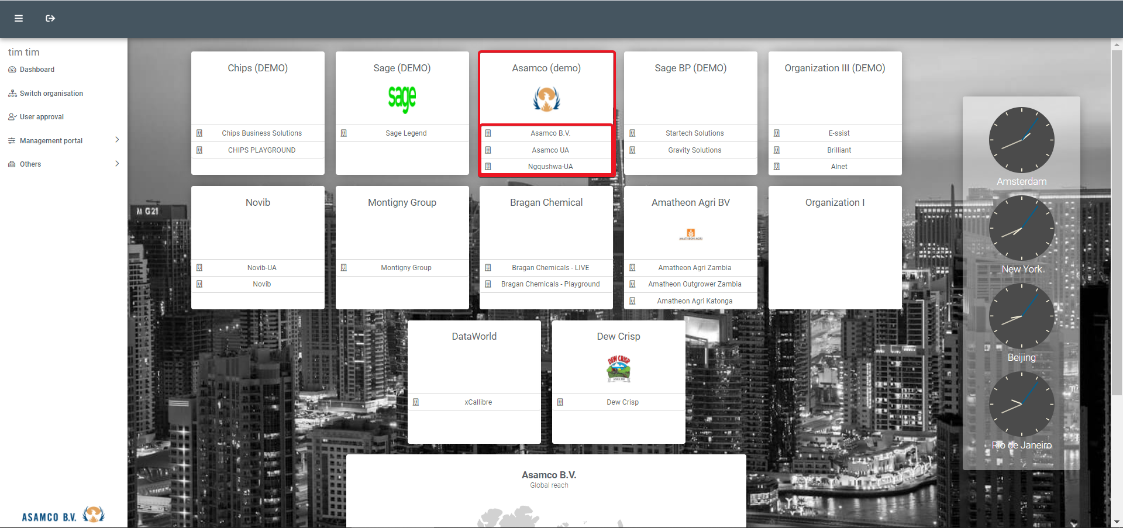
Task: Click the building icon beside Asamco UA
Action: coord(488,150)
